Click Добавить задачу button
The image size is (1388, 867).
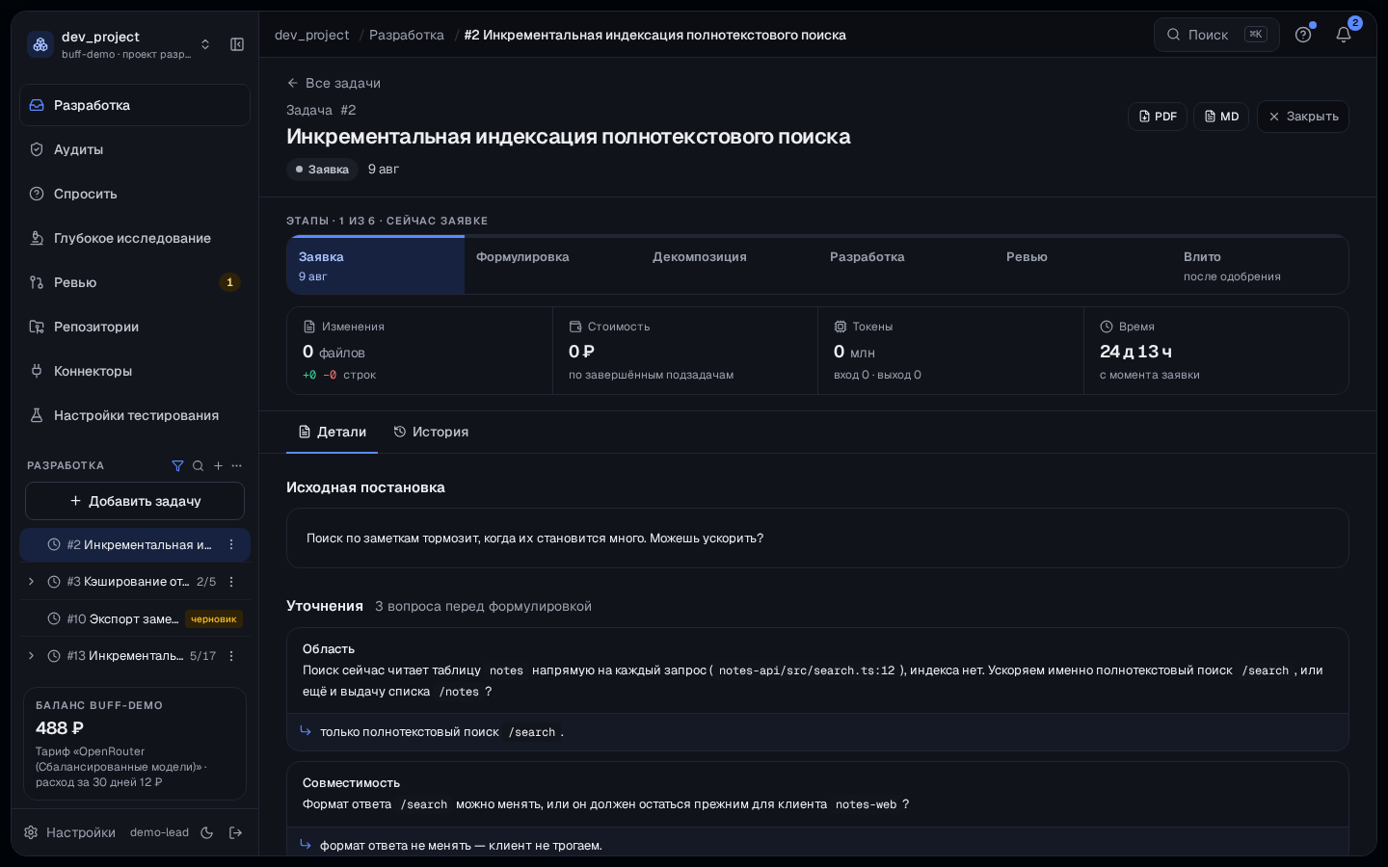coord(135,501)
